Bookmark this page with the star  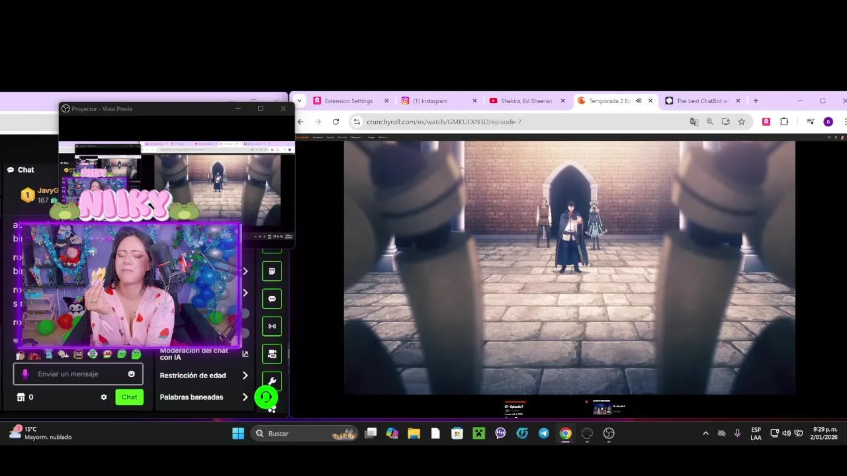click(741, 122)
